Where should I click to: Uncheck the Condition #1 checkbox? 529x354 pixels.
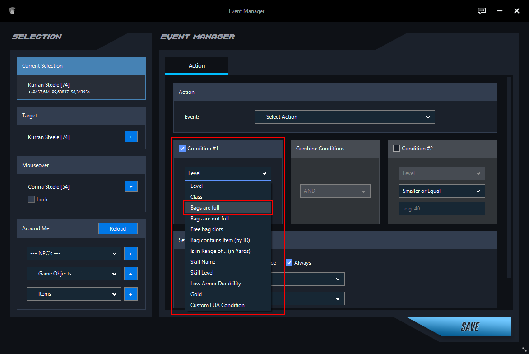(x=182, y=149)
